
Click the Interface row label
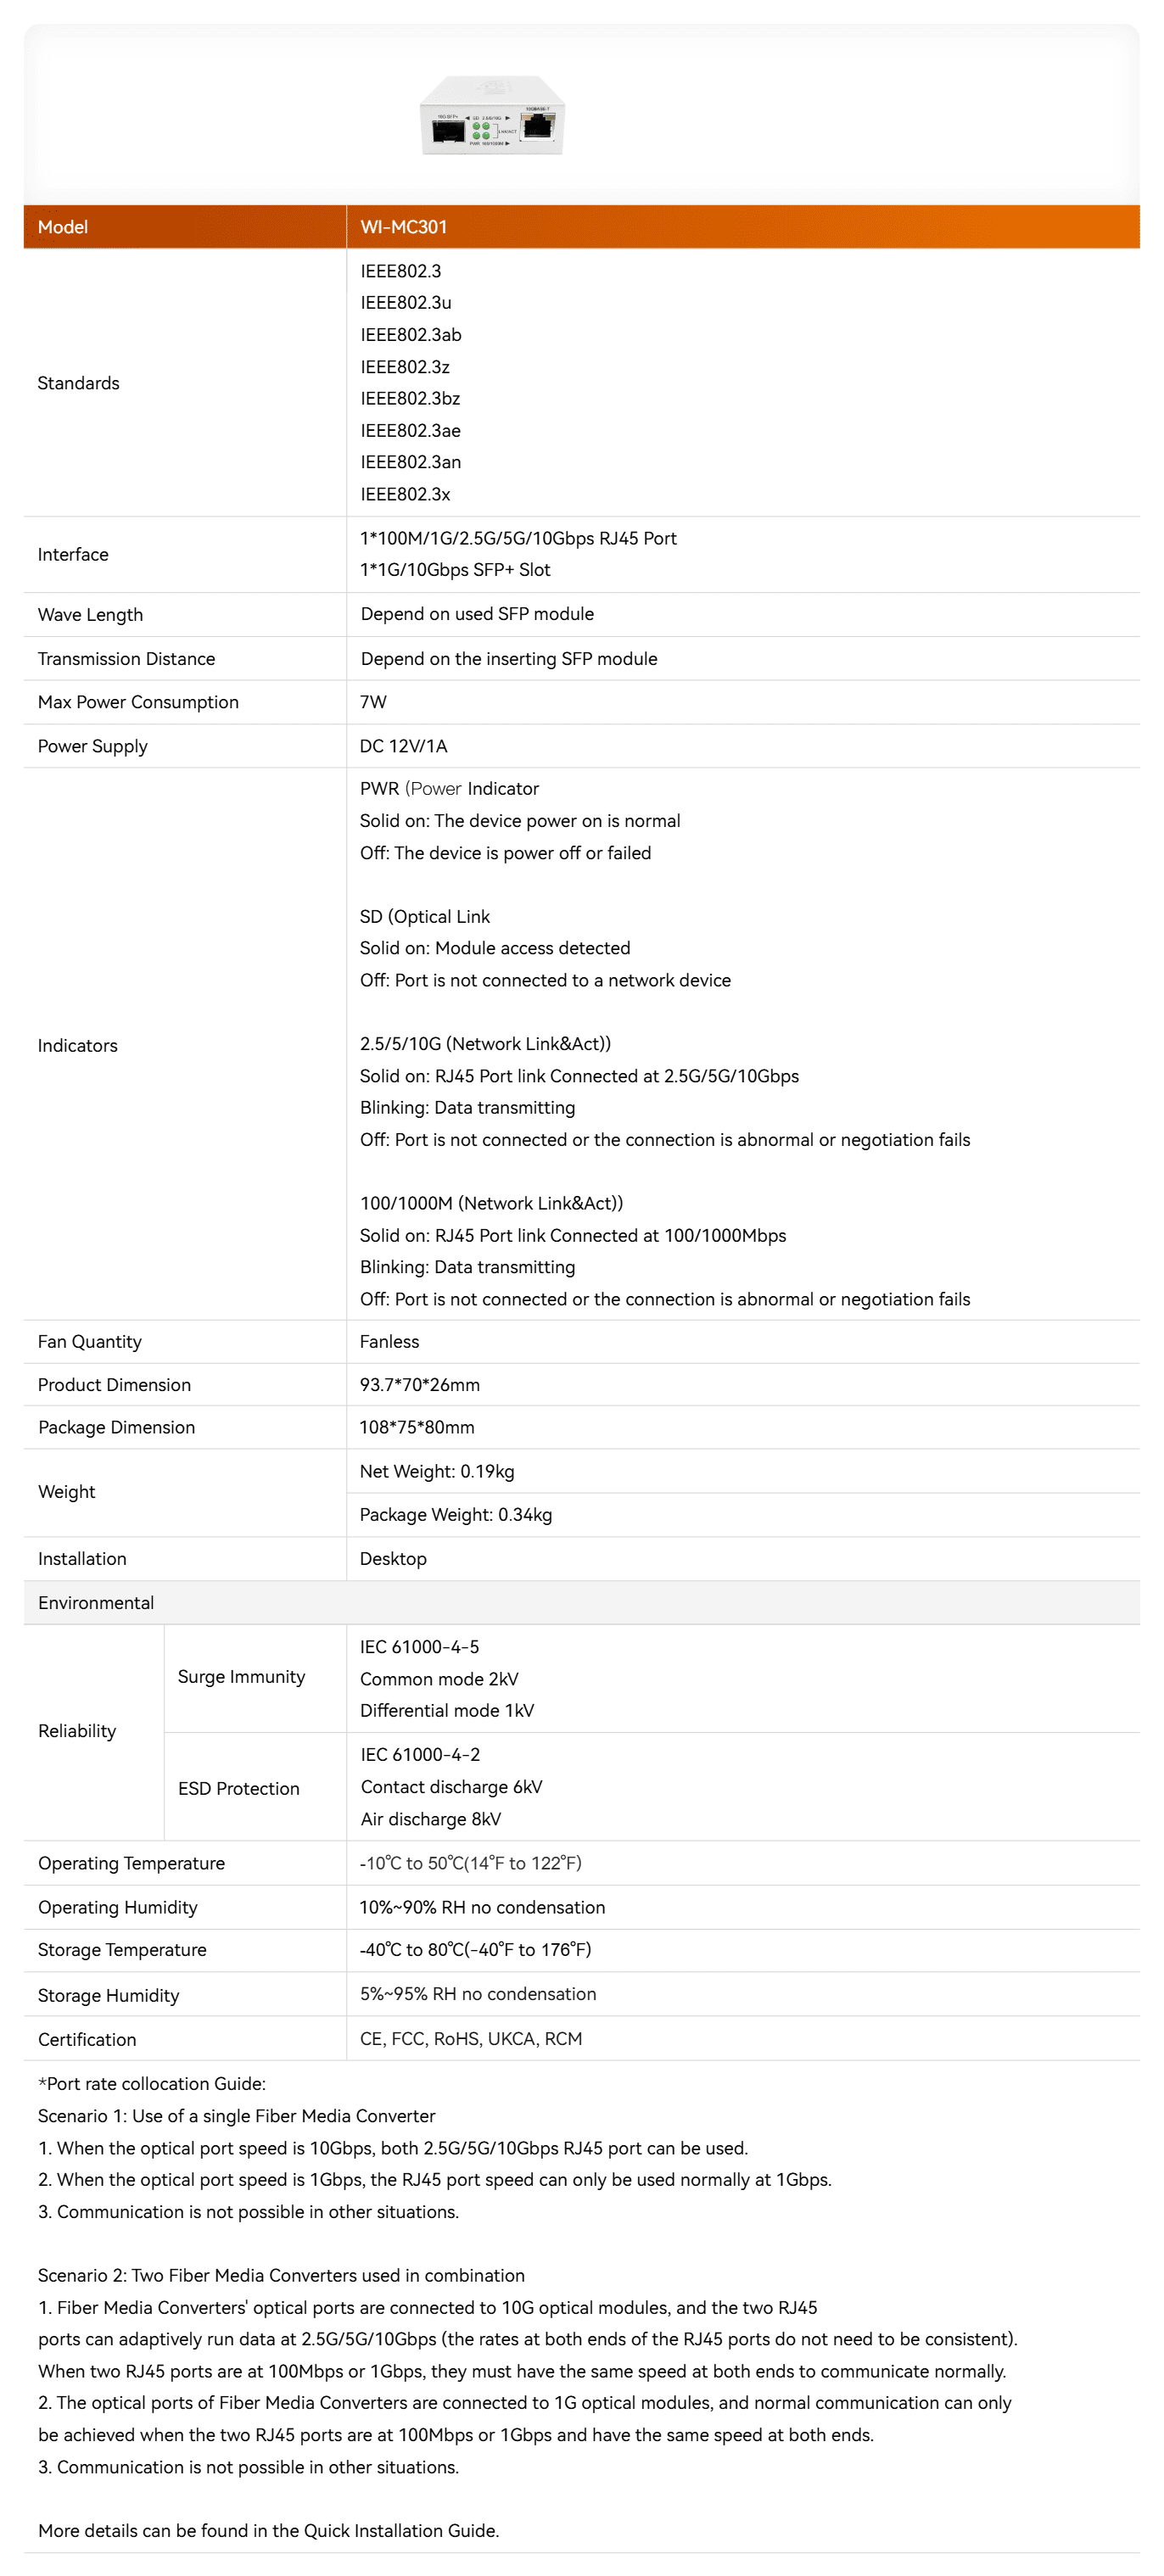73,554
